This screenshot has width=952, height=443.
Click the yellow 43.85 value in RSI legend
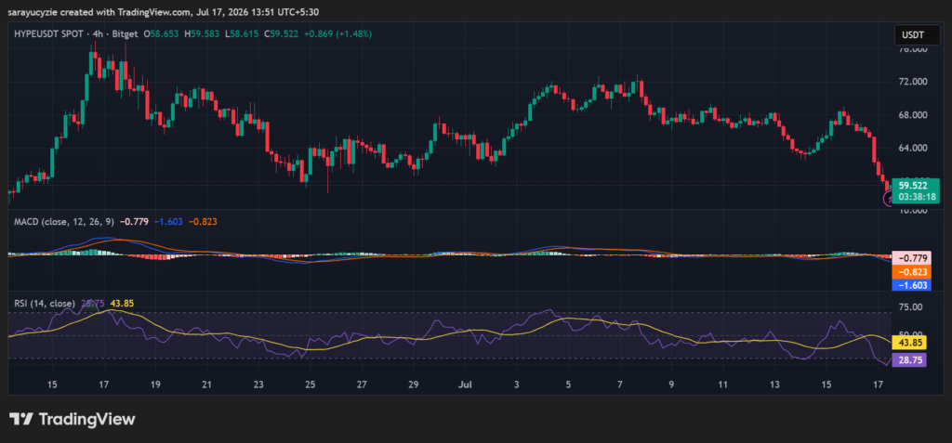point(122,303)
